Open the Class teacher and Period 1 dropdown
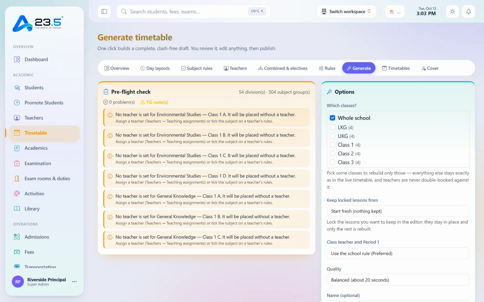Image resolution: width=484 pixels, height=302 pixels. click(398, 253)
